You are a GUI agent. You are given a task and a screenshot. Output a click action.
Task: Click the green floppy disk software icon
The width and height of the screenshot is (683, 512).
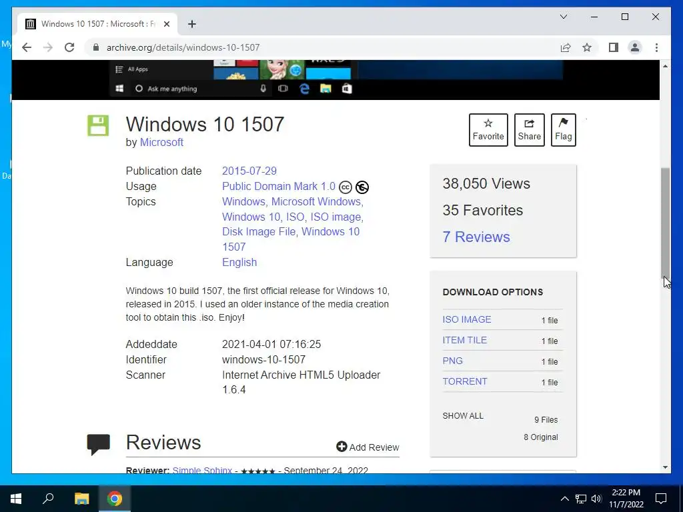coord(98,125)
